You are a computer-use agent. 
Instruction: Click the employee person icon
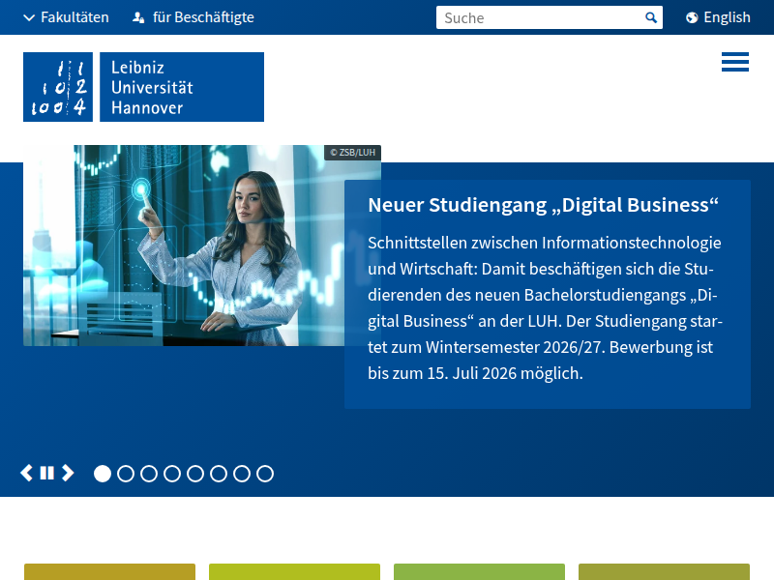tap(138, 17)
